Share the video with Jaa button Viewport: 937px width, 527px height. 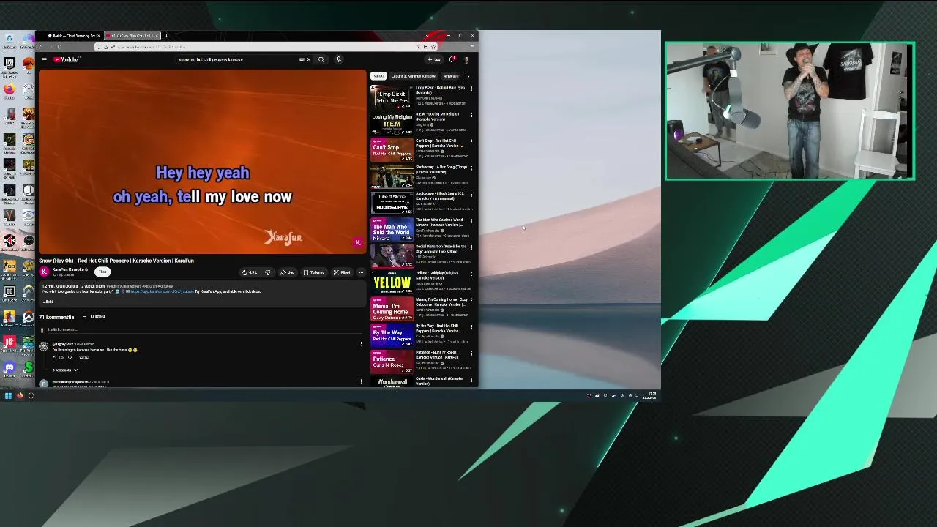pos(287,272)
